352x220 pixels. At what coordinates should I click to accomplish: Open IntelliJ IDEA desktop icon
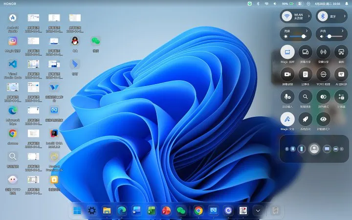(x=54, y=133)
